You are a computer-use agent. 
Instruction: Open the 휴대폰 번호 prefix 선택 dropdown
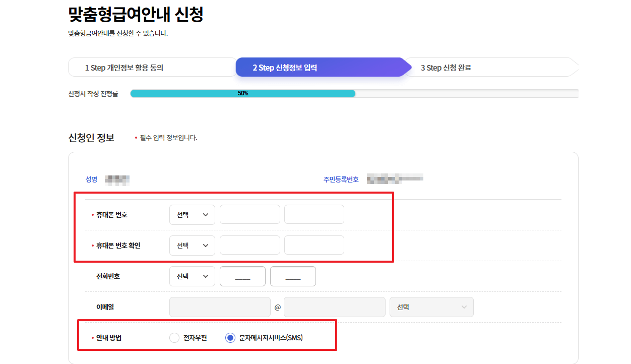[192, 214]
